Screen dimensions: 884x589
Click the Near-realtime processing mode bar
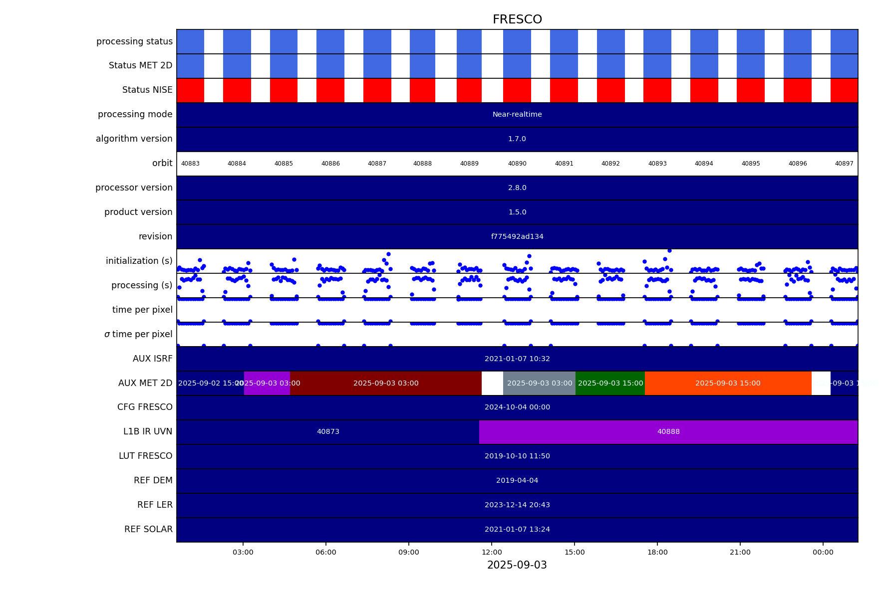pyautogui.click(x=517, y=115)
